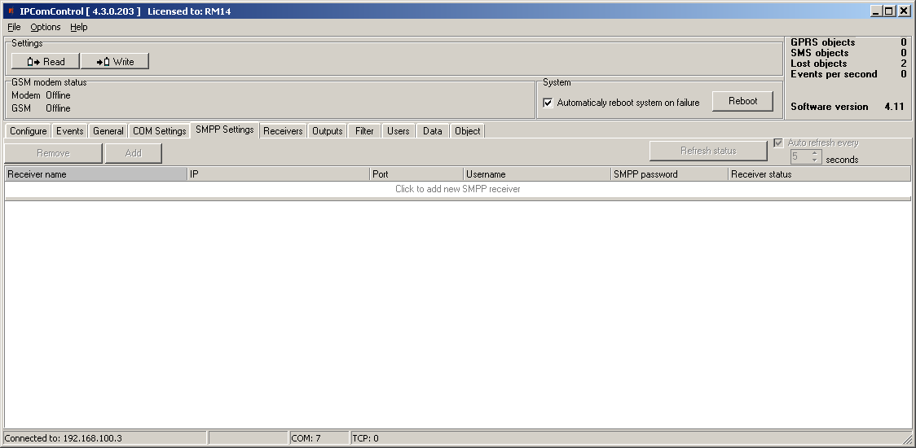Select the Outputs tab

tap(328, 131)
